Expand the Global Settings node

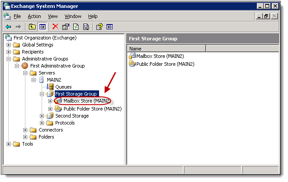coord(8,45)
